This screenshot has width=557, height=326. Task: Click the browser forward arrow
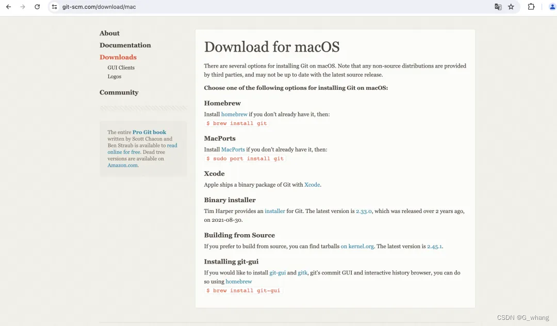[23, 7]
